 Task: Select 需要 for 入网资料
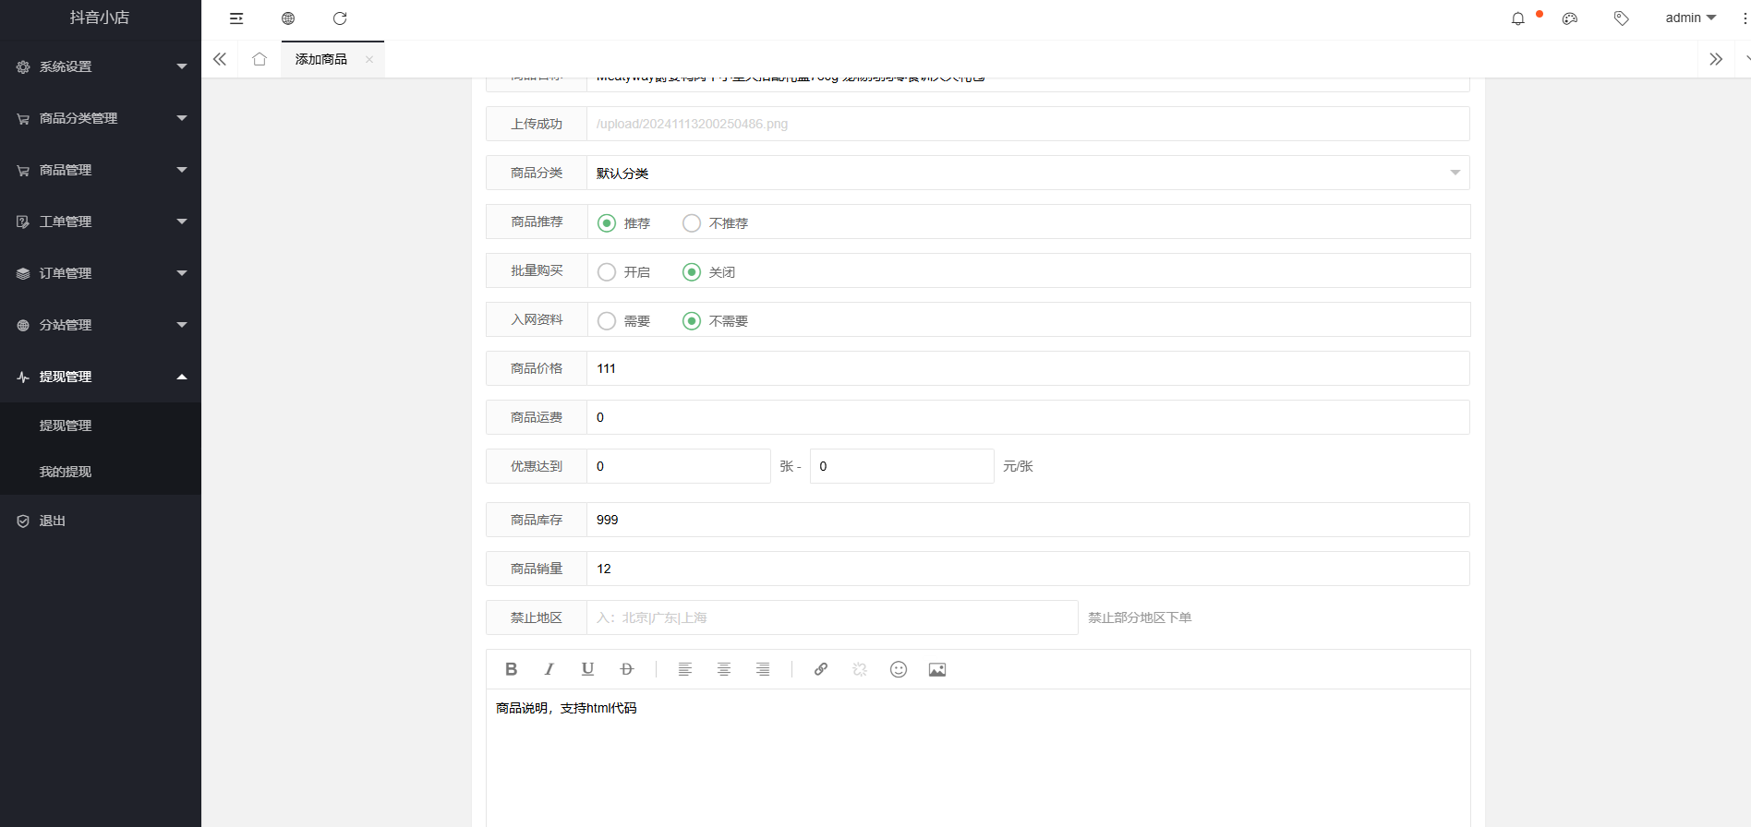(607, 321)
